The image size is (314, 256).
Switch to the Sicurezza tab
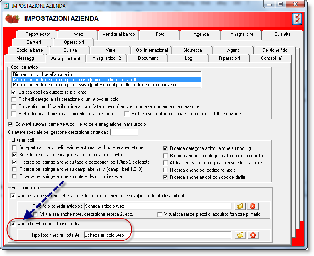pyautogui.click(x=192, y=50)
